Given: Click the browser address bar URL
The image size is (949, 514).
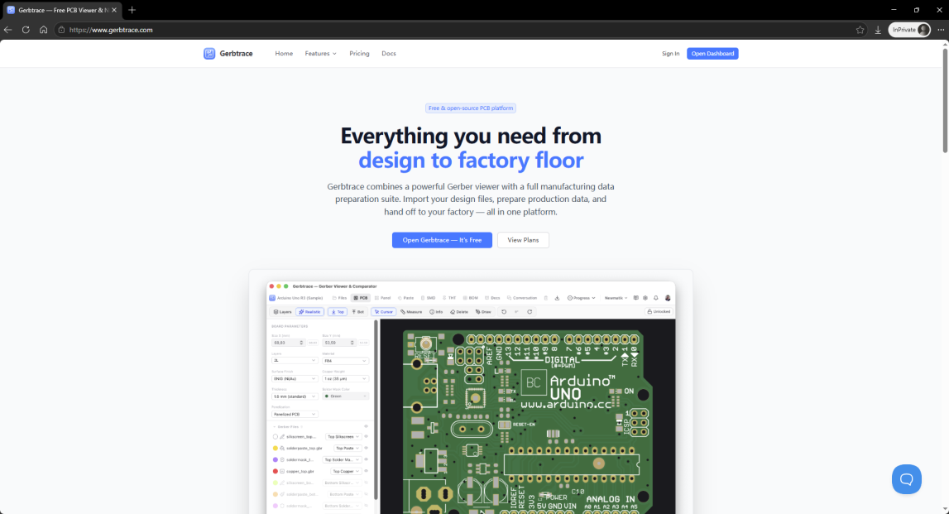Looking at the screenshot, I should (111, 30).
